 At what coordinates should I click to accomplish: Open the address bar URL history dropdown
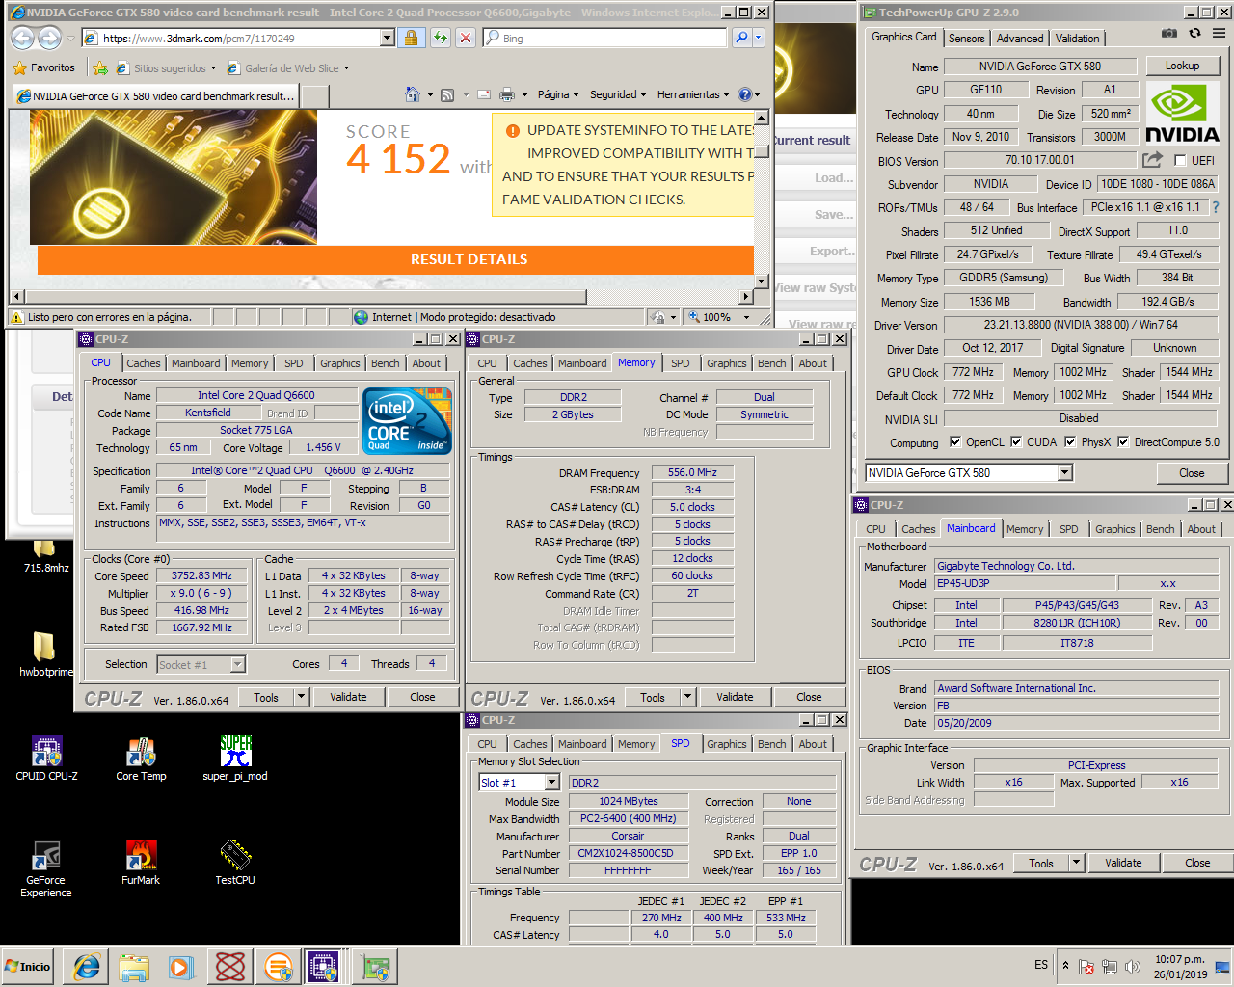[388, 38]
